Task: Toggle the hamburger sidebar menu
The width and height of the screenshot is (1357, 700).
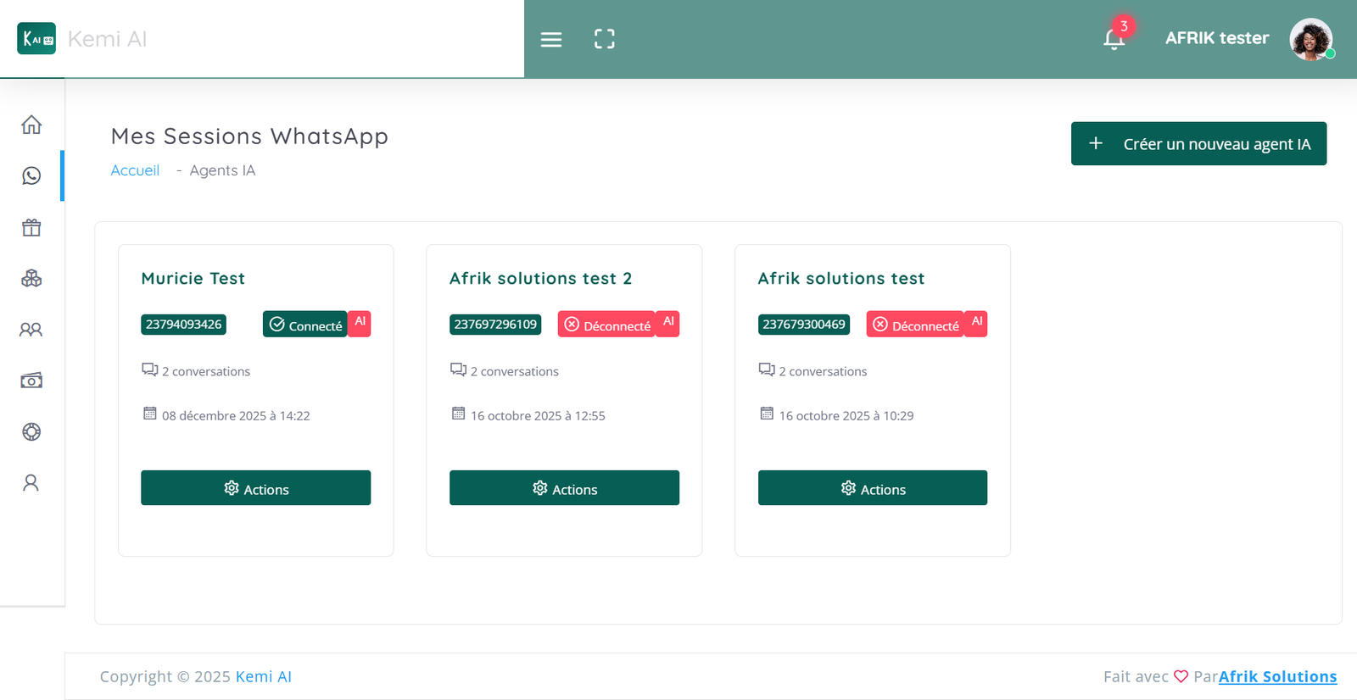Action: 551,39
